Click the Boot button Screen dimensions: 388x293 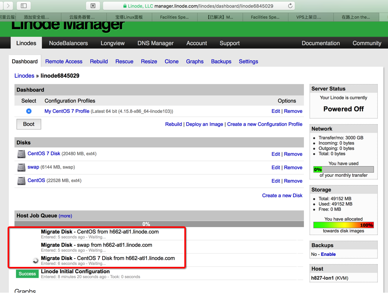coord(29,124)
